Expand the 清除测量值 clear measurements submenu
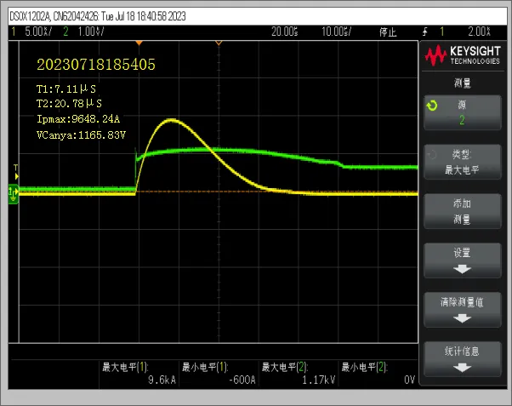The image size is (512, 406). (462, 309)
